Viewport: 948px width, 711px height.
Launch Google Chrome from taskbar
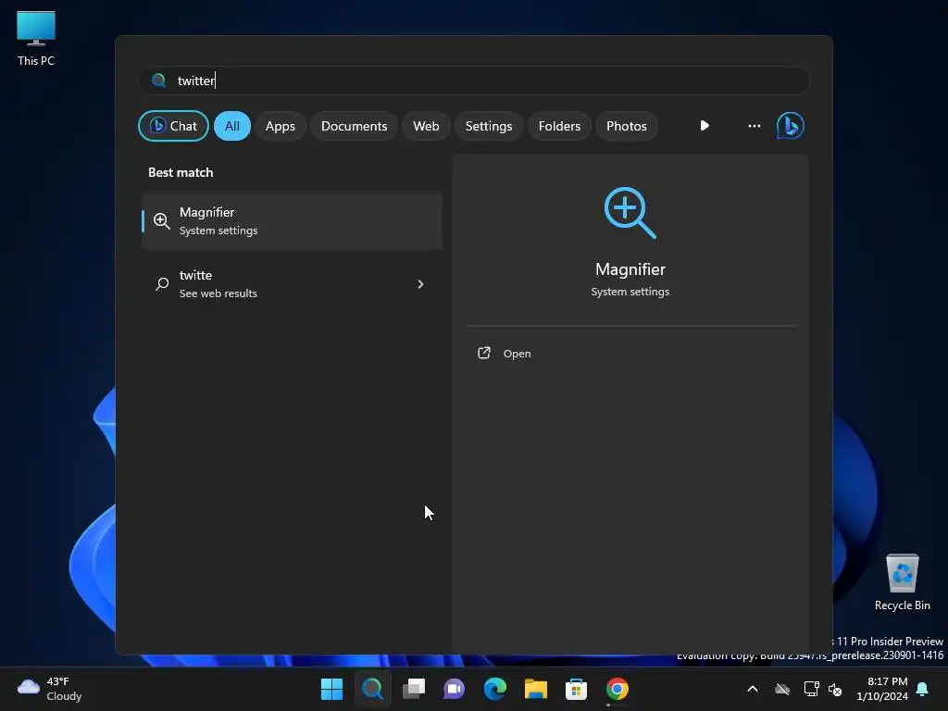(x=617, y=689)
